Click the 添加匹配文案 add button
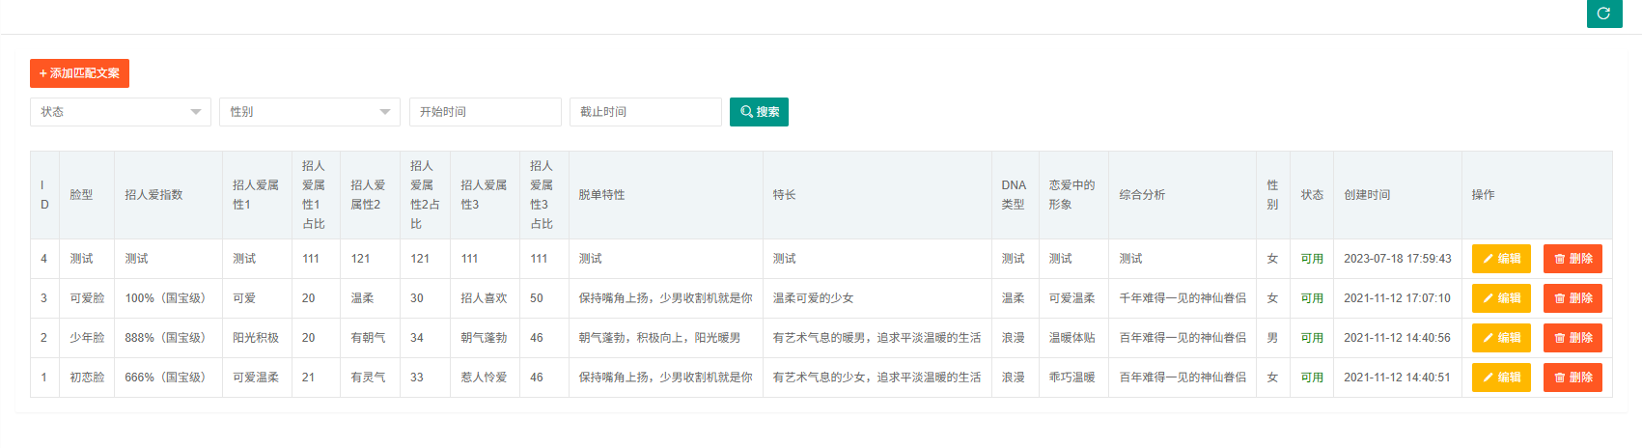 click(x=79, y=73)
